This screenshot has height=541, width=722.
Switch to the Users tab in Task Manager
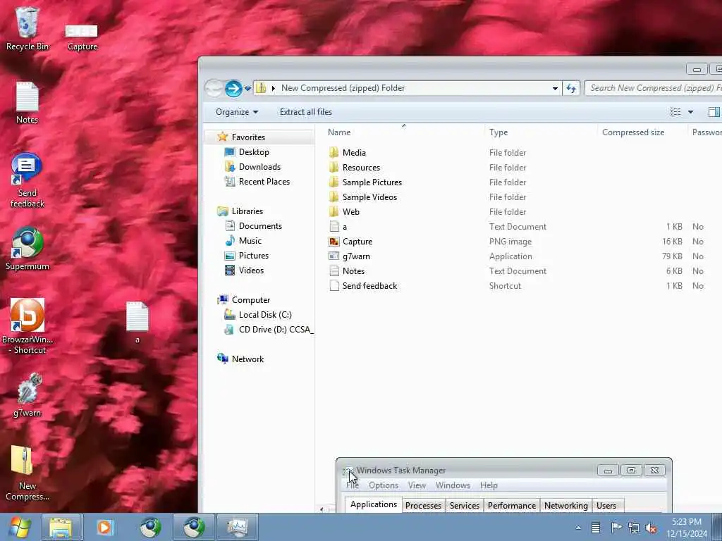pos(606,506)
